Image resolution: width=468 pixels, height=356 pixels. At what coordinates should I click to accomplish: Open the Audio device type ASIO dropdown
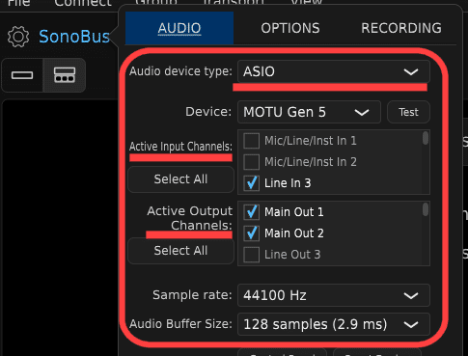(334, 71)
